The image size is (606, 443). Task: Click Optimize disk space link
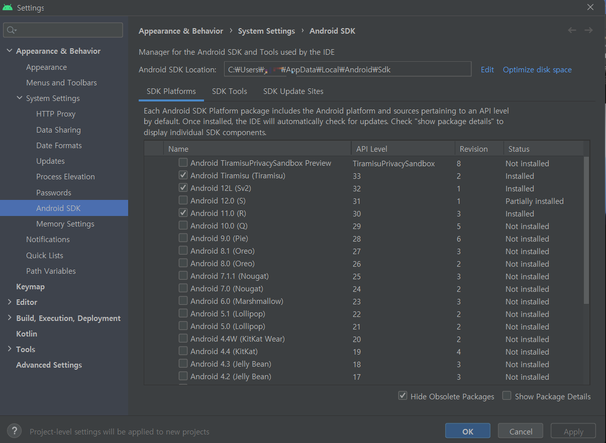tap(537, 70)
